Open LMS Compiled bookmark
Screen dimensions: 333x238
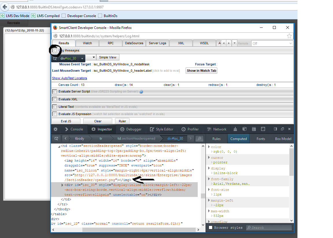pyautogui.click(x=46, y=16)
